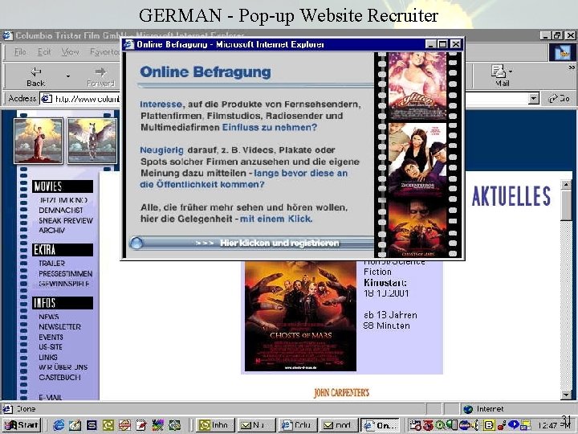Image resolution: width=578 pixels, height=434 pixels.
Task: Open 'TRAILER' in the sidebar
Action: click(x=51, y=264)
